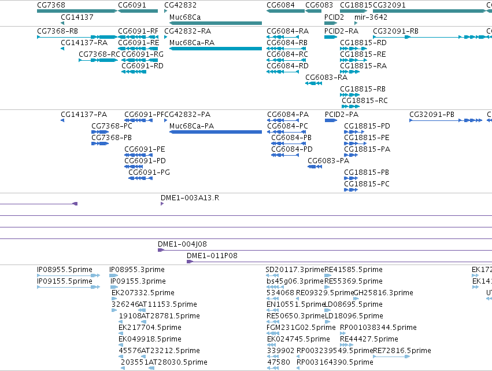The height and width of the screenshot is (371, 492).
Task: Click protein label PCID2-PA
Action: click(x=341, y=115)
